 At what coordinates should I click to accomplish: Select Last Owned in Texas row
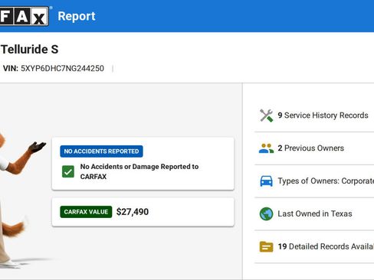point(314,213)
